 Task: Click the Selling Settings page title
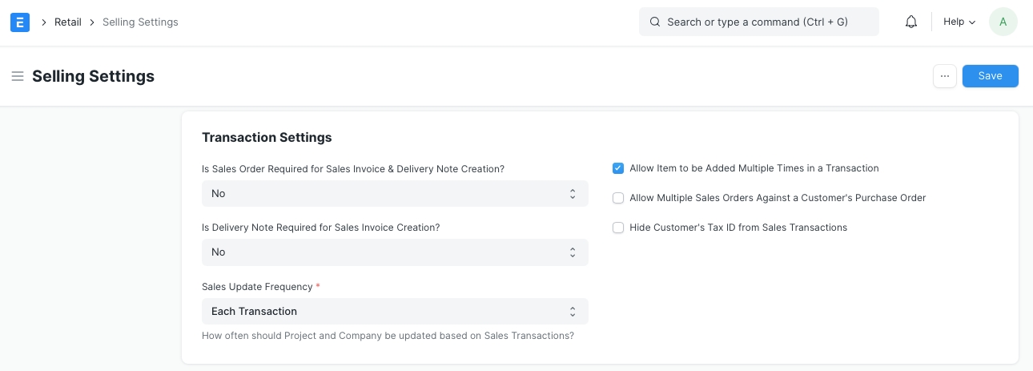coord(93,76)
